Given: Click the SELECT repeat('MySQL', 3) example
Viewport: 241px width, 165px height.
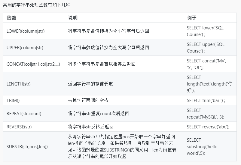Looking at the screenshot, I should [x=206, y=113].
